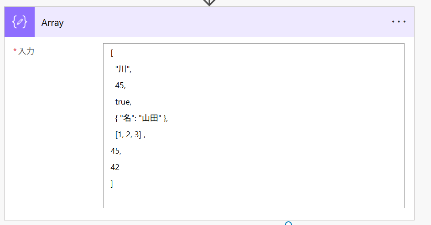The image size is (431, 225).
Task: Click the opening bracket on the first line
Action: [112, 53]
